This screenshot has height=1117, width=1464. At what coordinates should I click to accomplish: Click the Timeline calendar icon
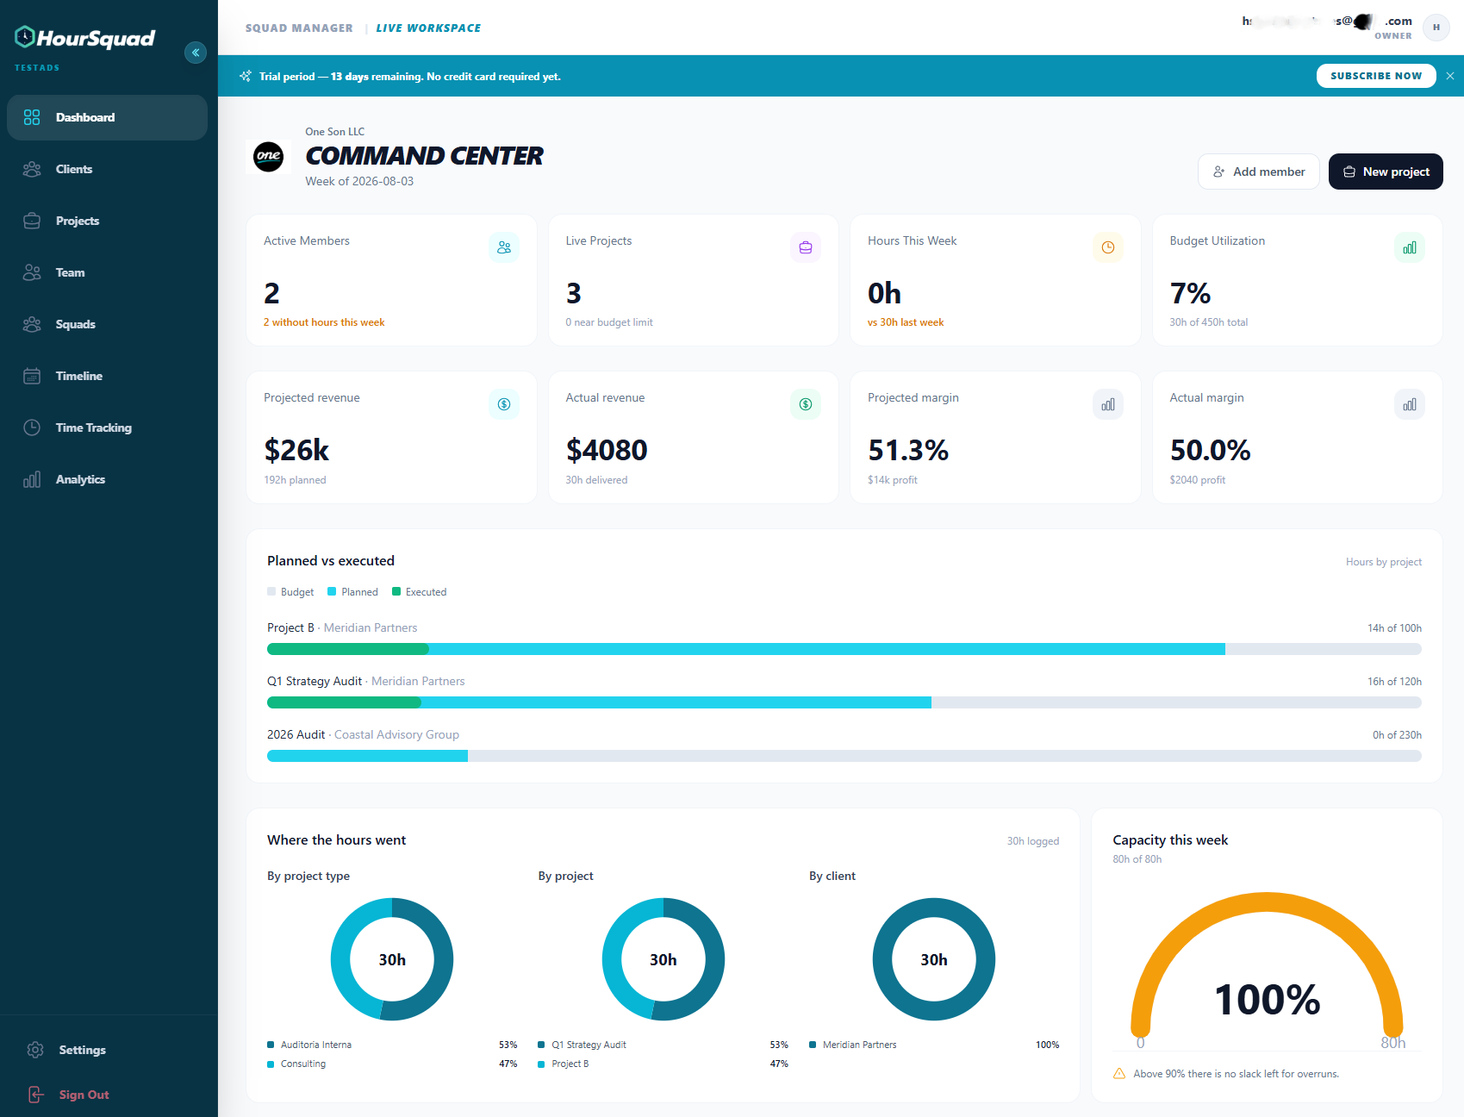tap(32, 376)
